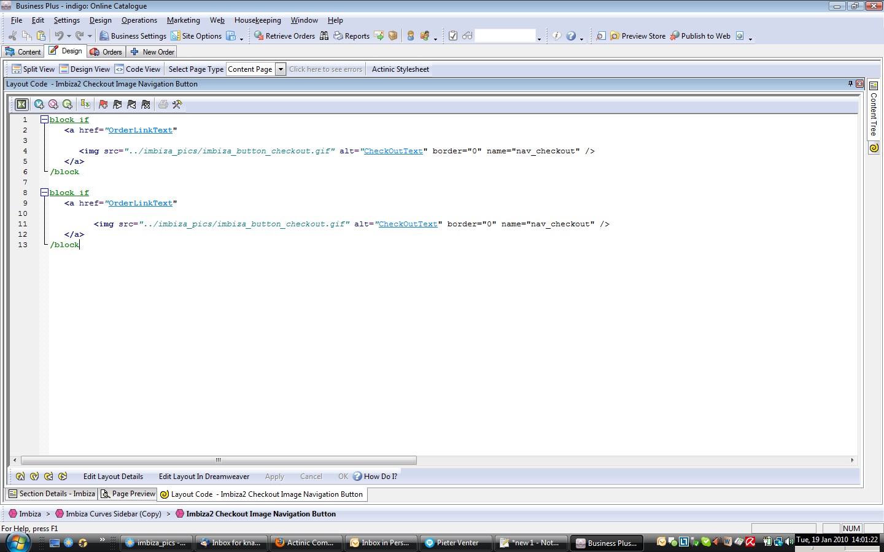Click the horizontal scrollbar in code editor
Viewport: 884px width, 552px height.
tap(219, 460)
